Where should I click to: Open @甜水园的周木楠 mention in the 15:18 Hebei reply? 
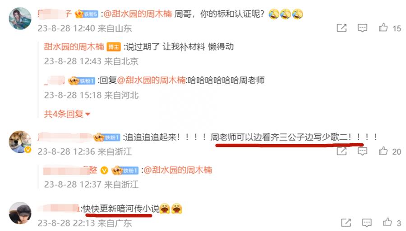tap(151, 80)
